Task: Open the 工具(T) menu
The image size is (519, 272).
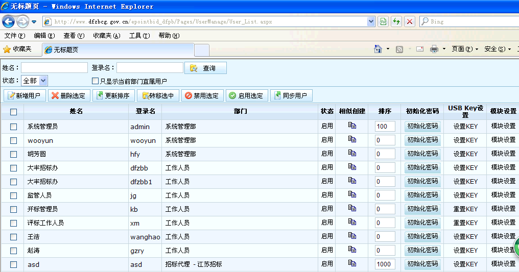Action: pos(139,35)
